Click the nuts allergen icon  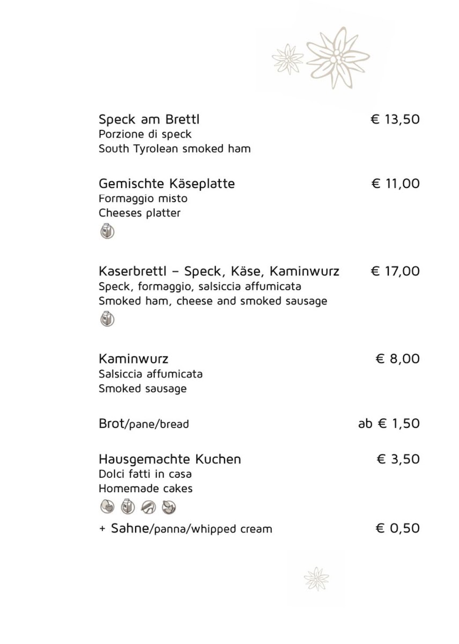pos(168,506)
